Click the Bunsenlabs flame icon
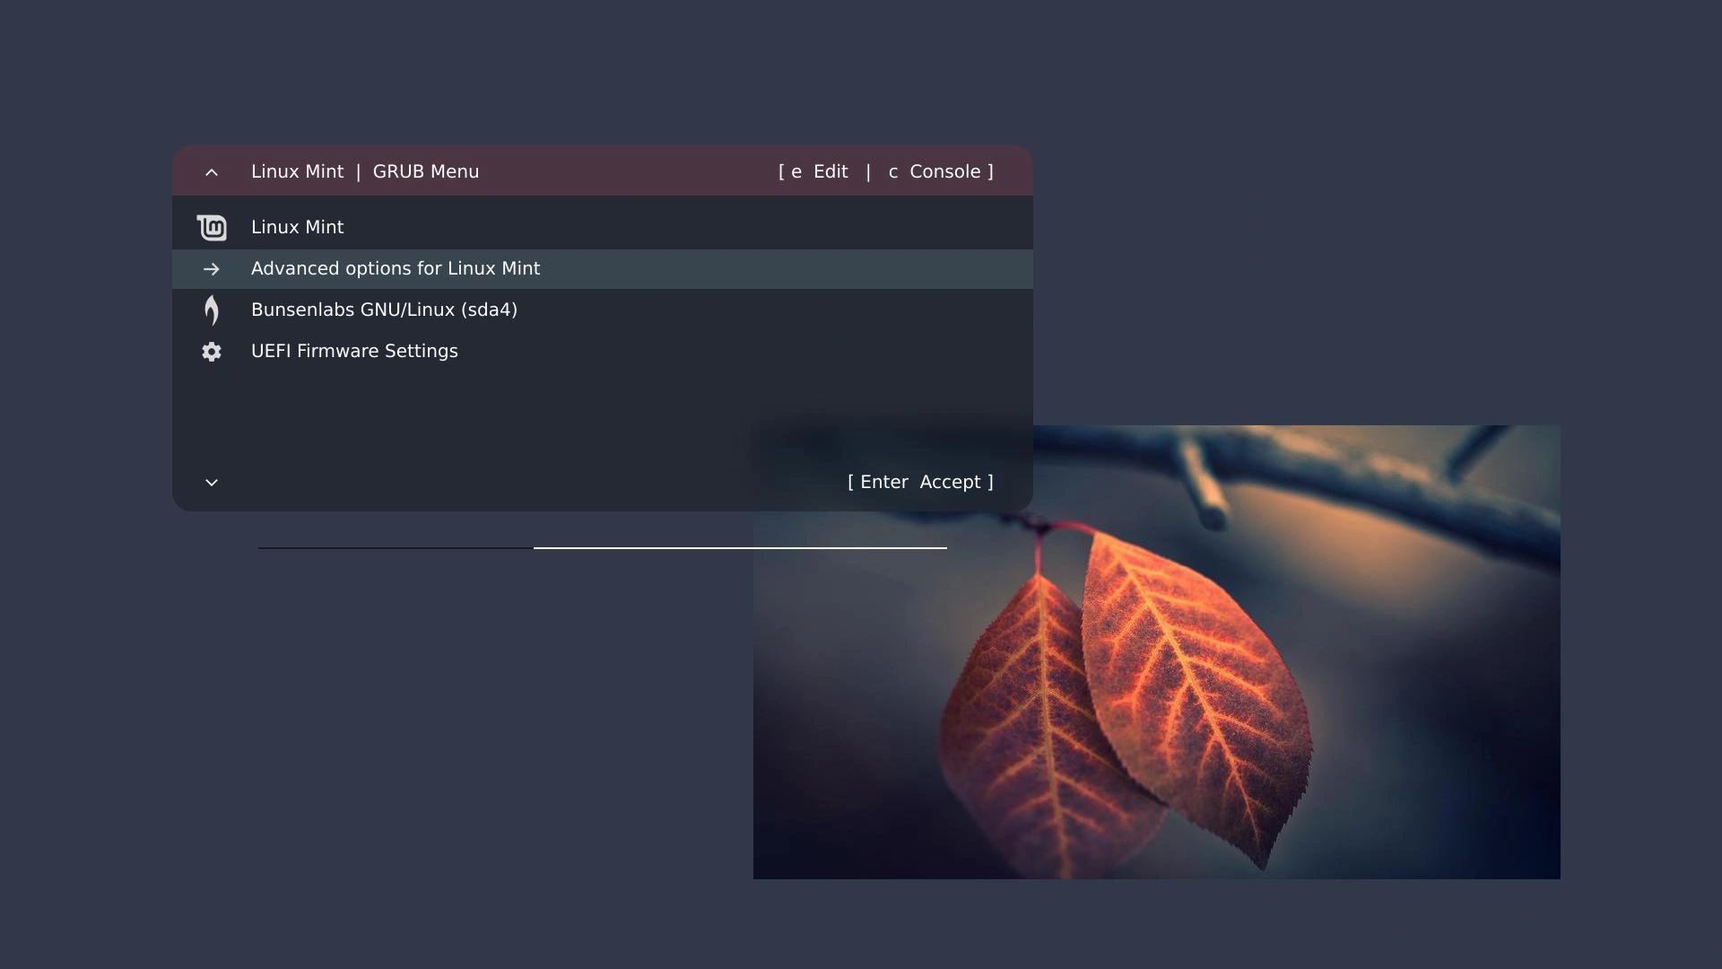The width and height of the screenshot is (1722, 969). [212, 310]
